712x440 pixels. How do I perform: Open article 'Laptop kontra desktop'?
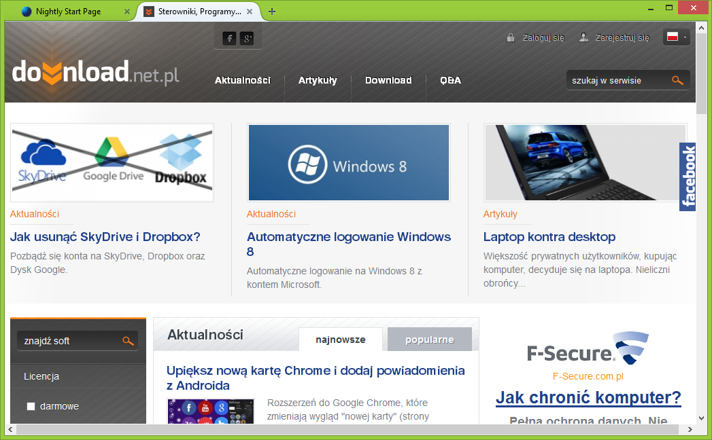pos(549,237)
